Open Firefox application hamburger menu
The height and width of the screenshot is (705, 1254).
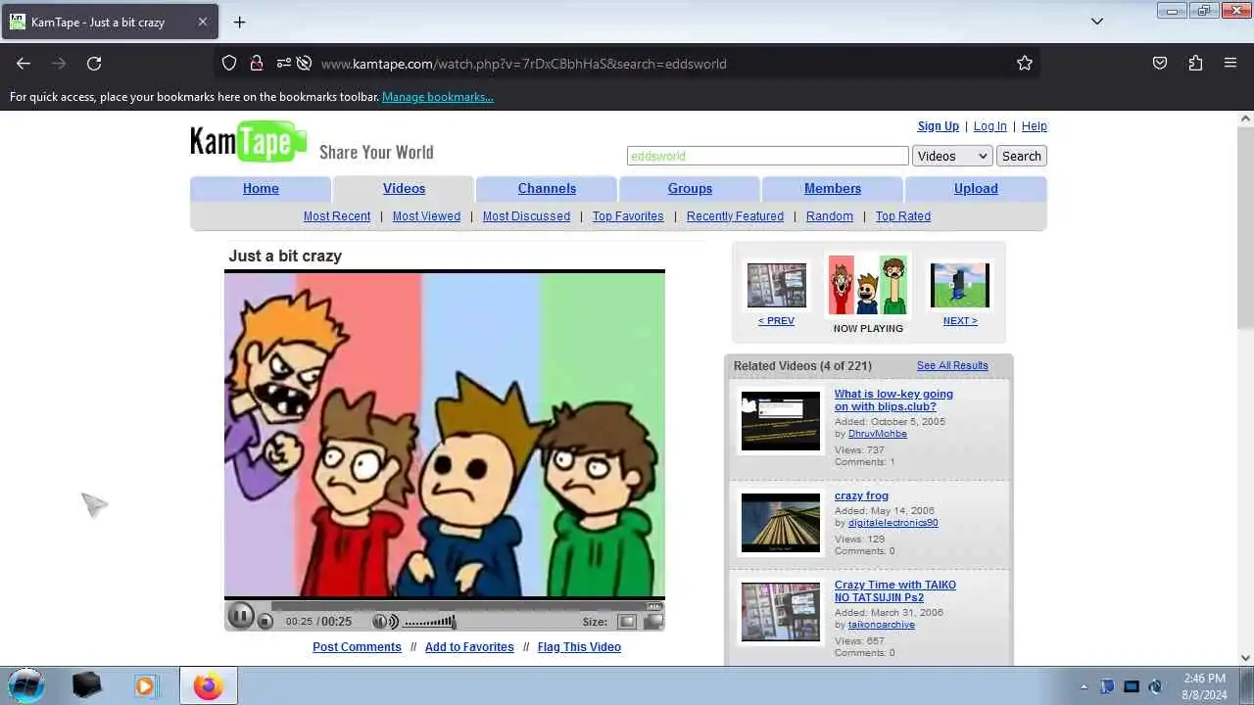pos(1230,63)
